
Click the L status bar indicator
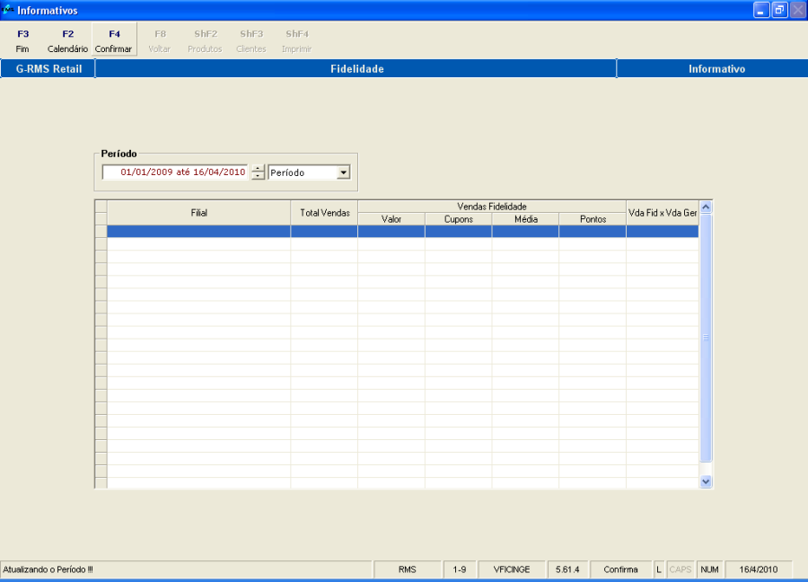point(659,569)
